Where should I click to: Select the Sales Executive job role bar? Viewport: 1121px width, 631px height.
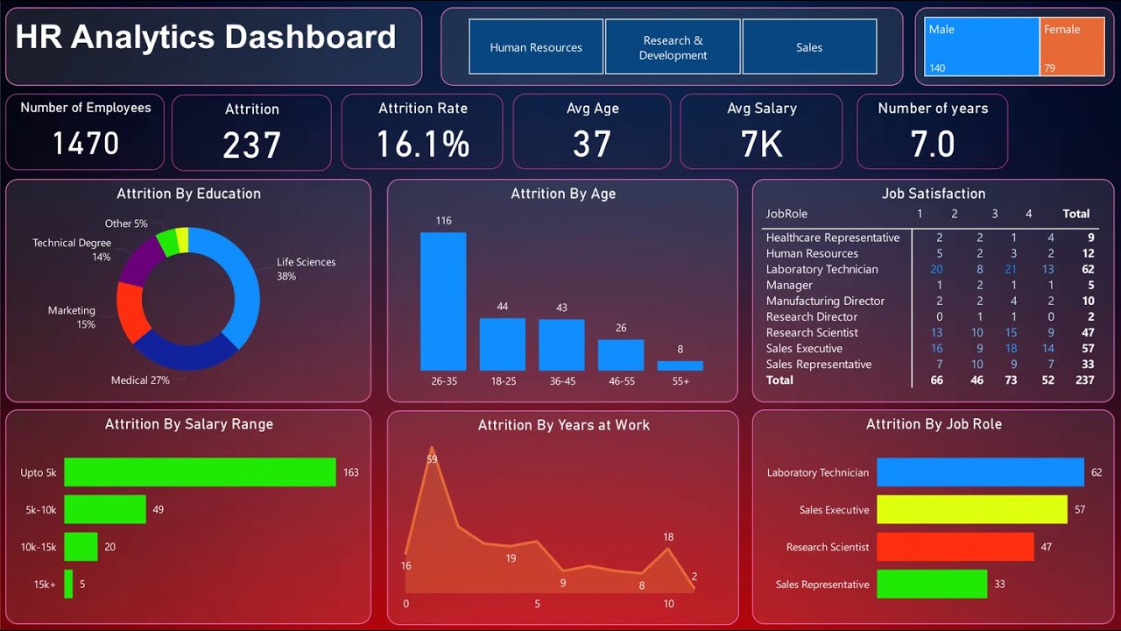(x=972, y=509)
